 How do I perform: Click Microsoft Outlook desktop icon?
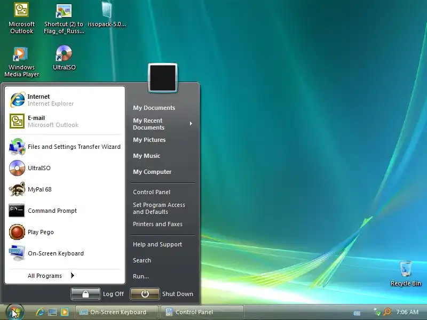(x=21, y=18)
